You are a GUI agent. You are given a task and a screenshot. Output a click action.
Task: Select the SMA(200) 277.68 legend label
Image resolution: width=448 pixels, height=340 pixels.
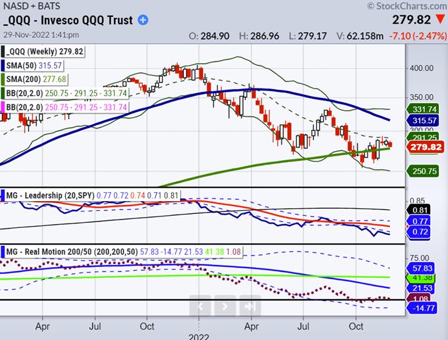(34, 79)
